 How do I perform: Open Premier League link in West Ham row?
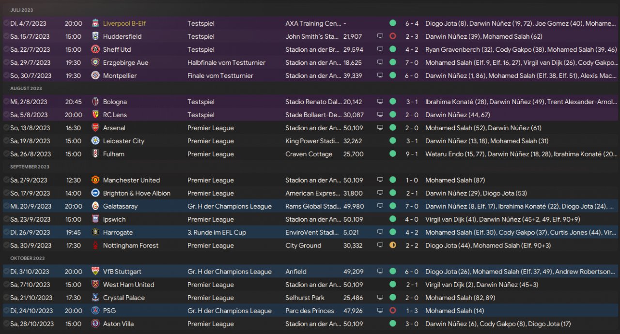(210, 285)
